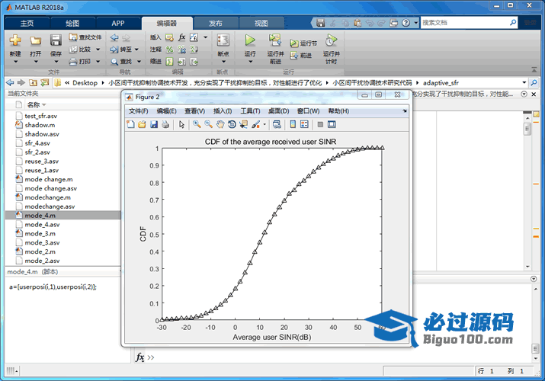The image size is (545, 381).
Task: Click the smart indent icon next to 缩进
Action: point(169,62)
